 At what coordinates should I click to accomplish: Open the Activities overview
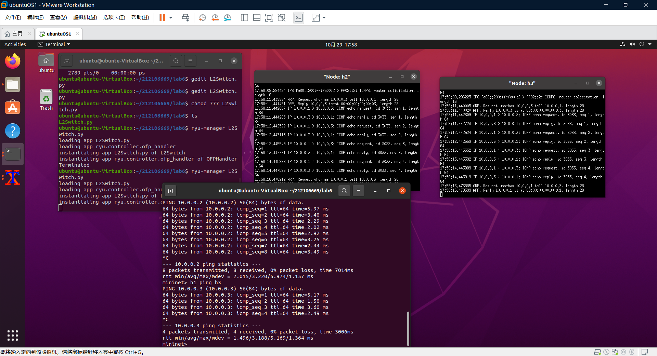[15, 44]
